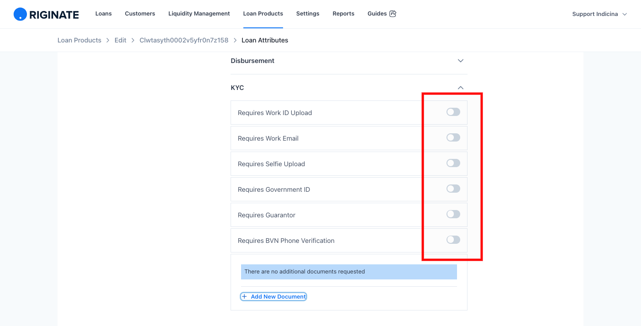Image resolution: width=641 pixels, height=326 pixels.
Task: Enable the Requires Guarantor switch
Action: pyautogui.click(x=453, y=214)
